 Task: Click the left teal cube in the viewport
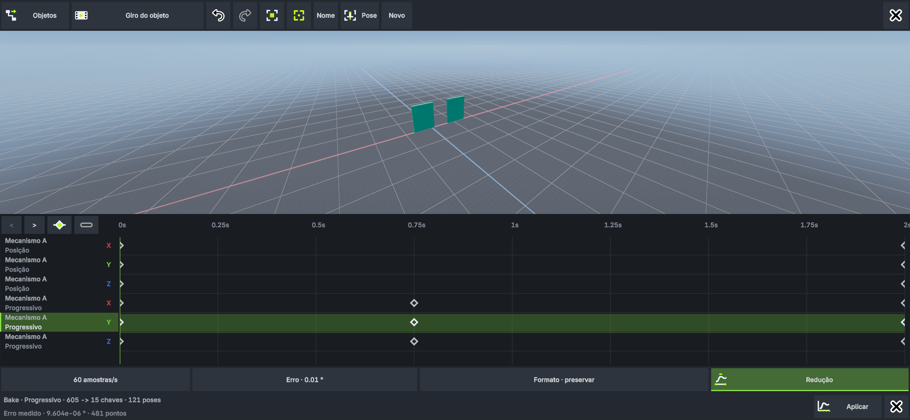[423, 117]
